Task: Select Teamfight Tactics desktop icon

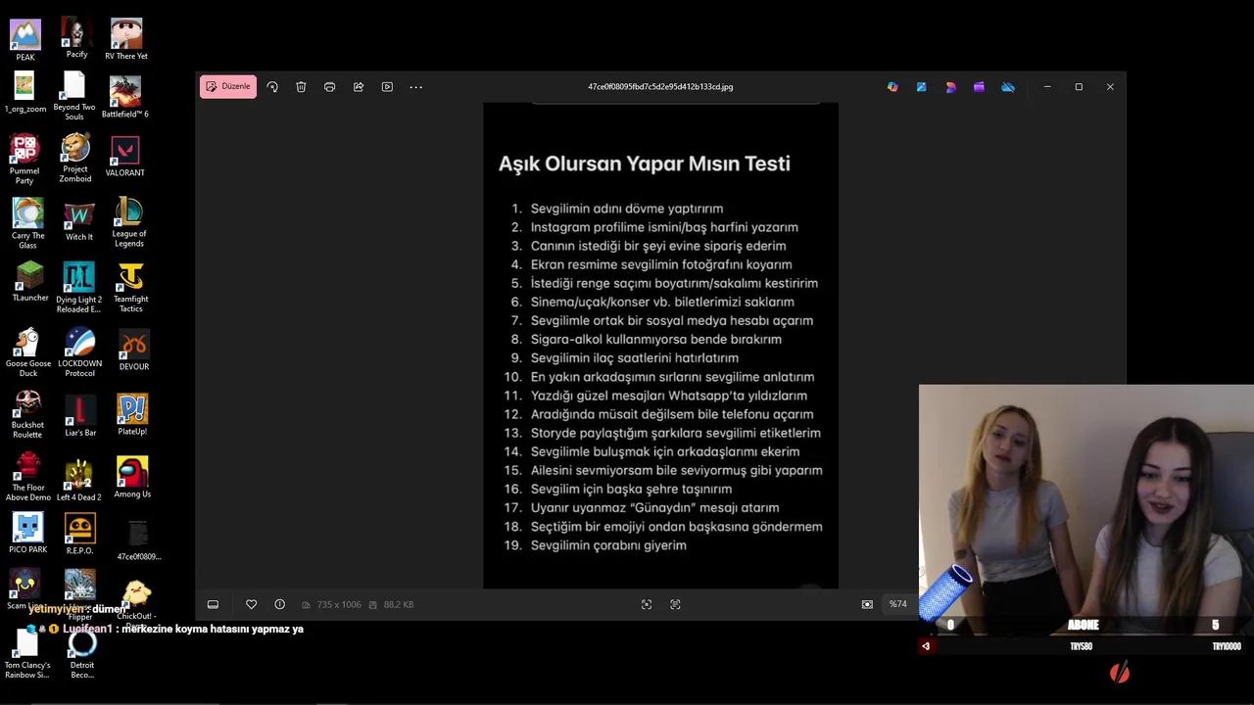Action: pos(130,289)
